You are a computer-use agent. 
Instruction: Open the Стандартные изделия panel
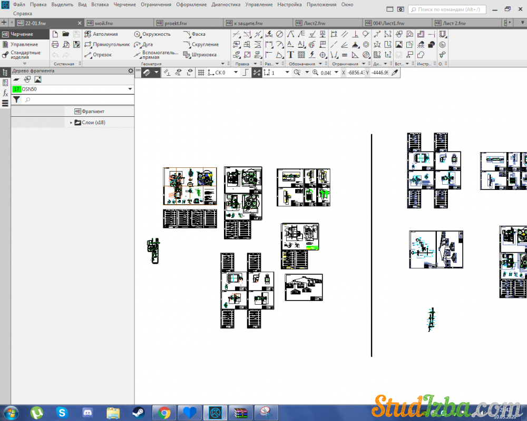(x=25, y=55)
